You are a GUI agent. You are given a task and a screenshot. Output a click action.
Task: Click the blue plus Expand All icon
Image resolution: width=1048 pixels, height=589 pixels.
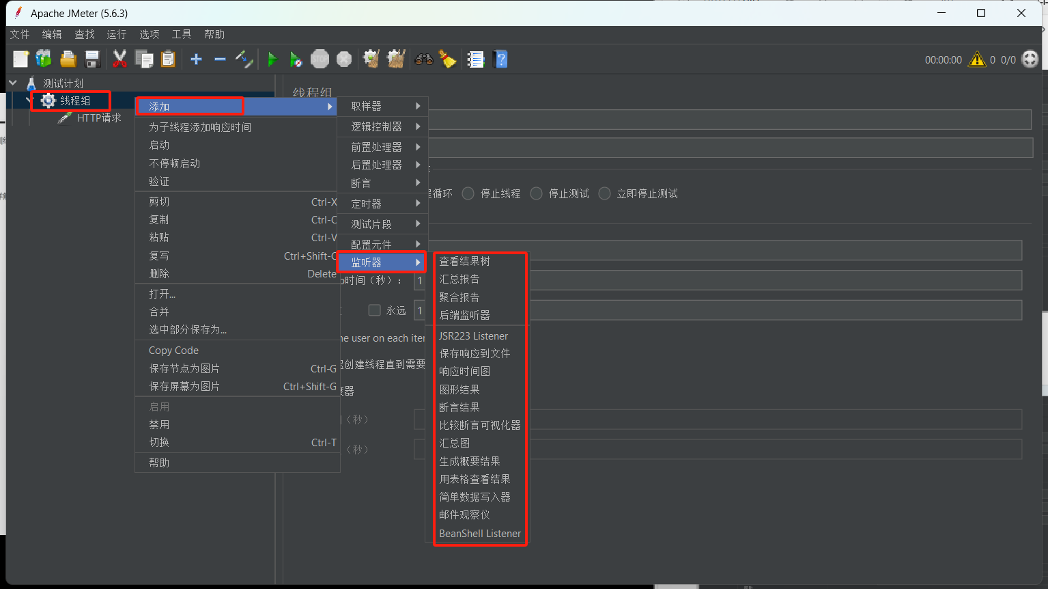click(x=196, y=59)
